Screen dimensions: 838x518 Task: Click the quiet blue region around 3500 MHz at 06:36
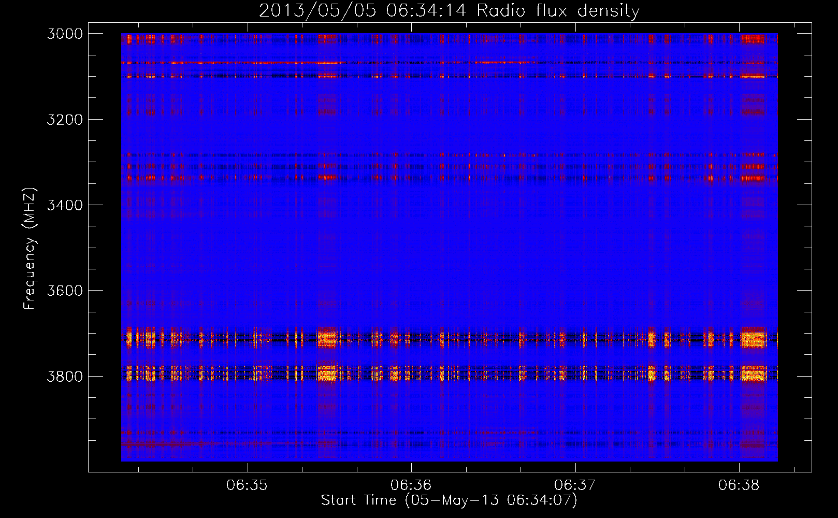pyautogui.click(x=411, y=248)
